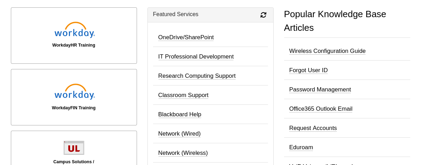Open the Campus Solutions tile label

[74, 162]
